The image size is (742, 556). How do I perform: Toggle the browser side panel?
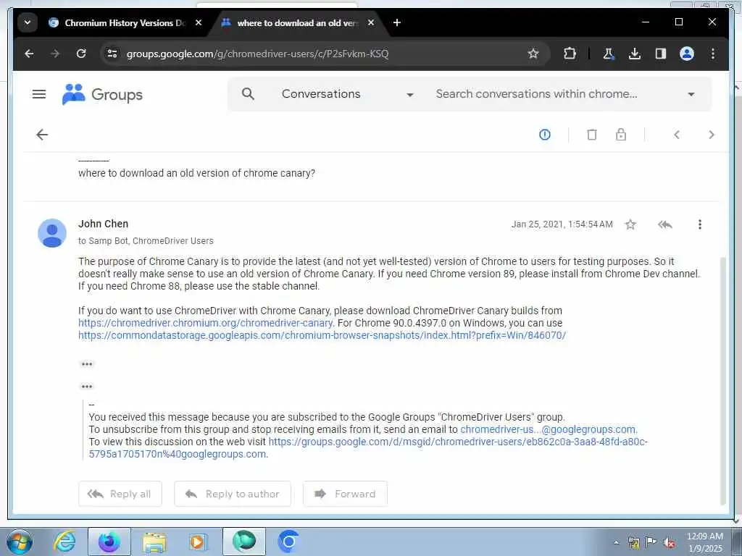tap(661, 54)
